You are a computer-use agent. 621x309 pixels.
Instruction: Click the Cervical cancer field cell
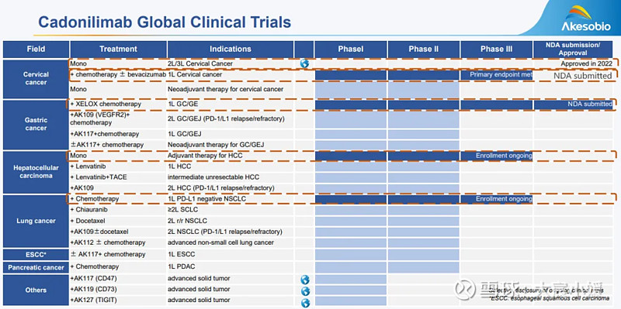(x=36, y=79)
